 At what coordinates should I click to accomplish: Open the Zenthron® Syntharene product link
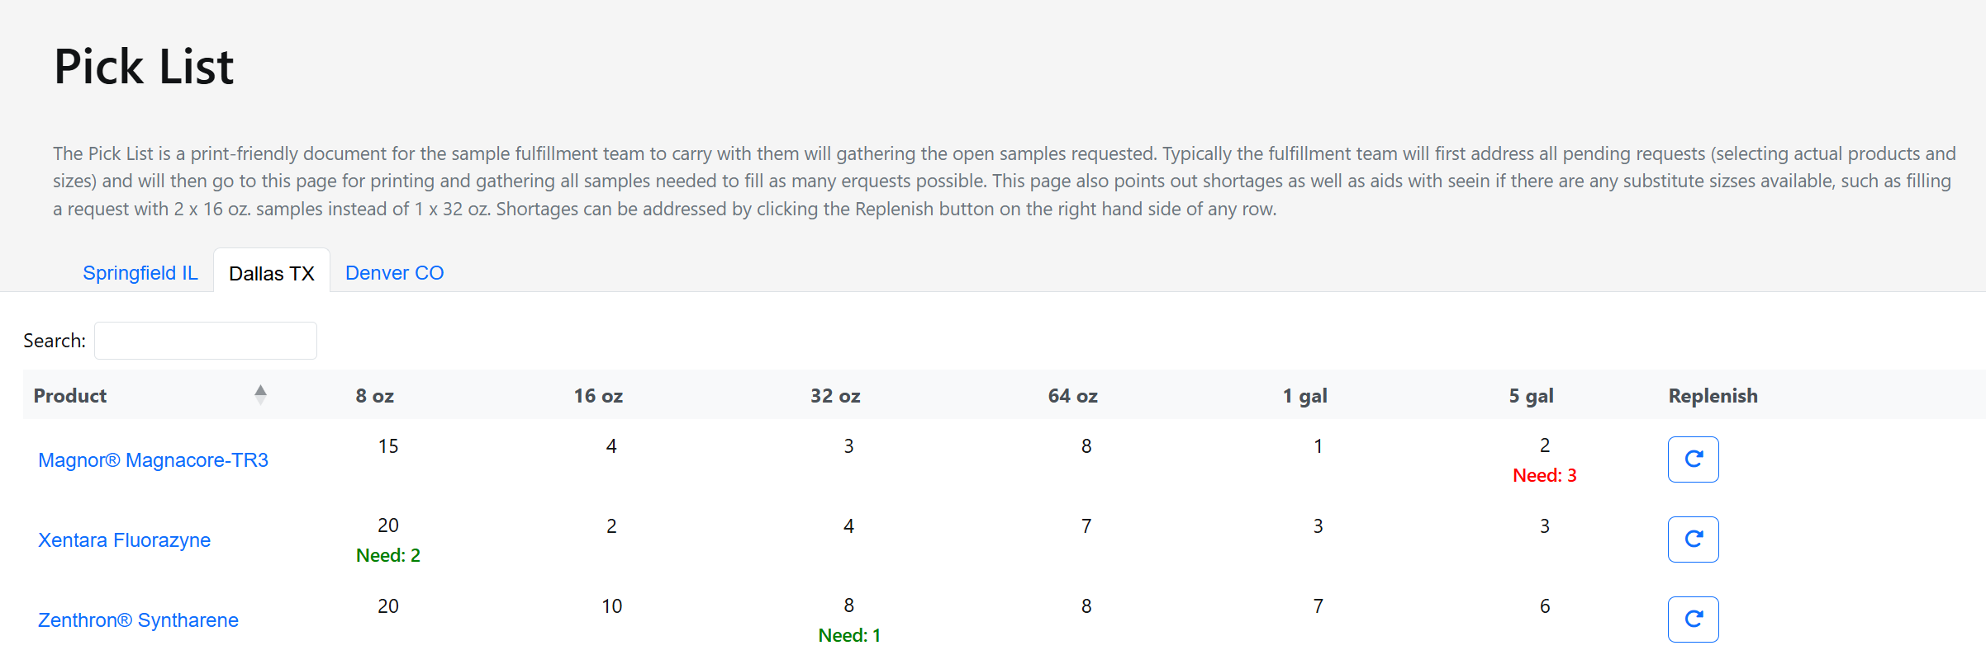(138, 620)
